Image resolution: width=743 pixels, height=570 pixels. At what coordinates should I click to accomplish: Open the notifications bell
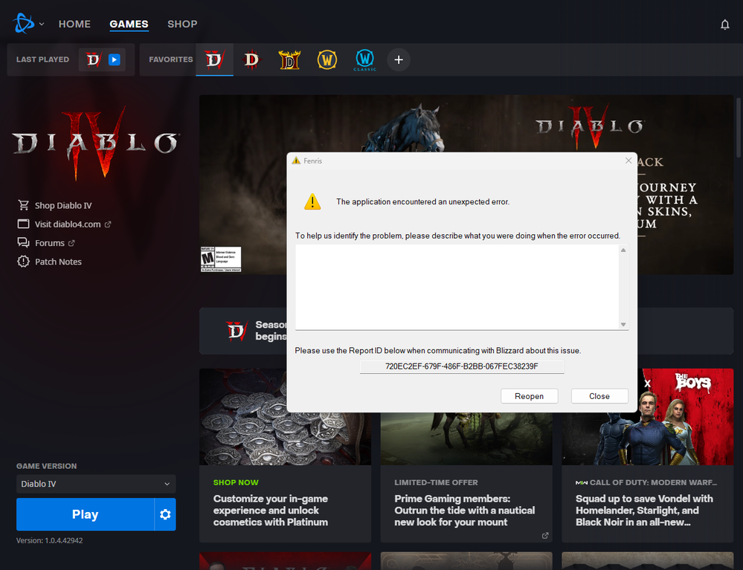(x=724, y=24)
